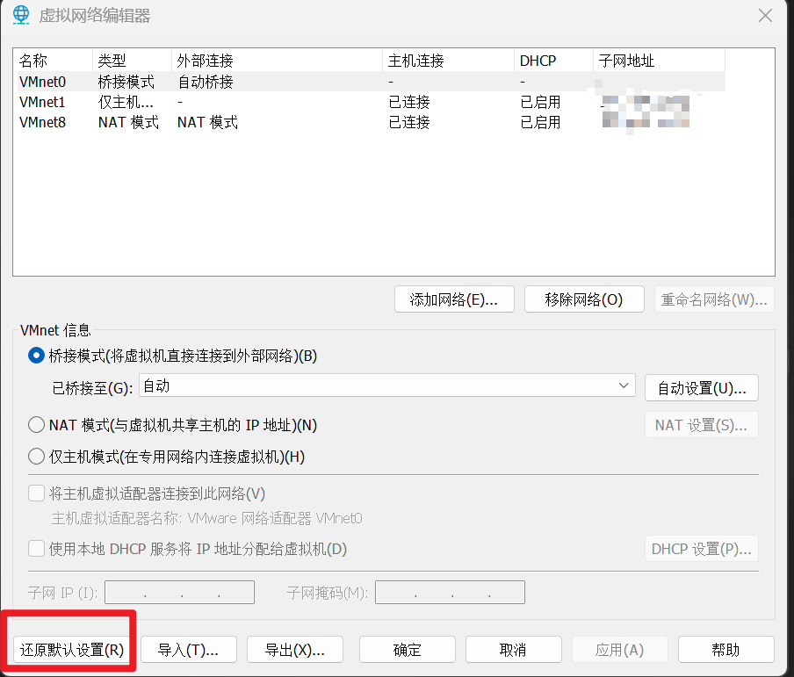This screenshot has width=794, height=677.
Task: Click the 导出(X)... button
Action: [295, 650]
